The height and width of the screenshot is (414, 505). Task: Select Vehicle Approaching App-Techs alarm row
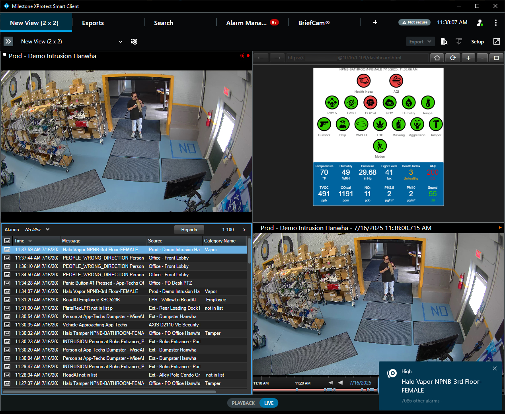[124, 325]
